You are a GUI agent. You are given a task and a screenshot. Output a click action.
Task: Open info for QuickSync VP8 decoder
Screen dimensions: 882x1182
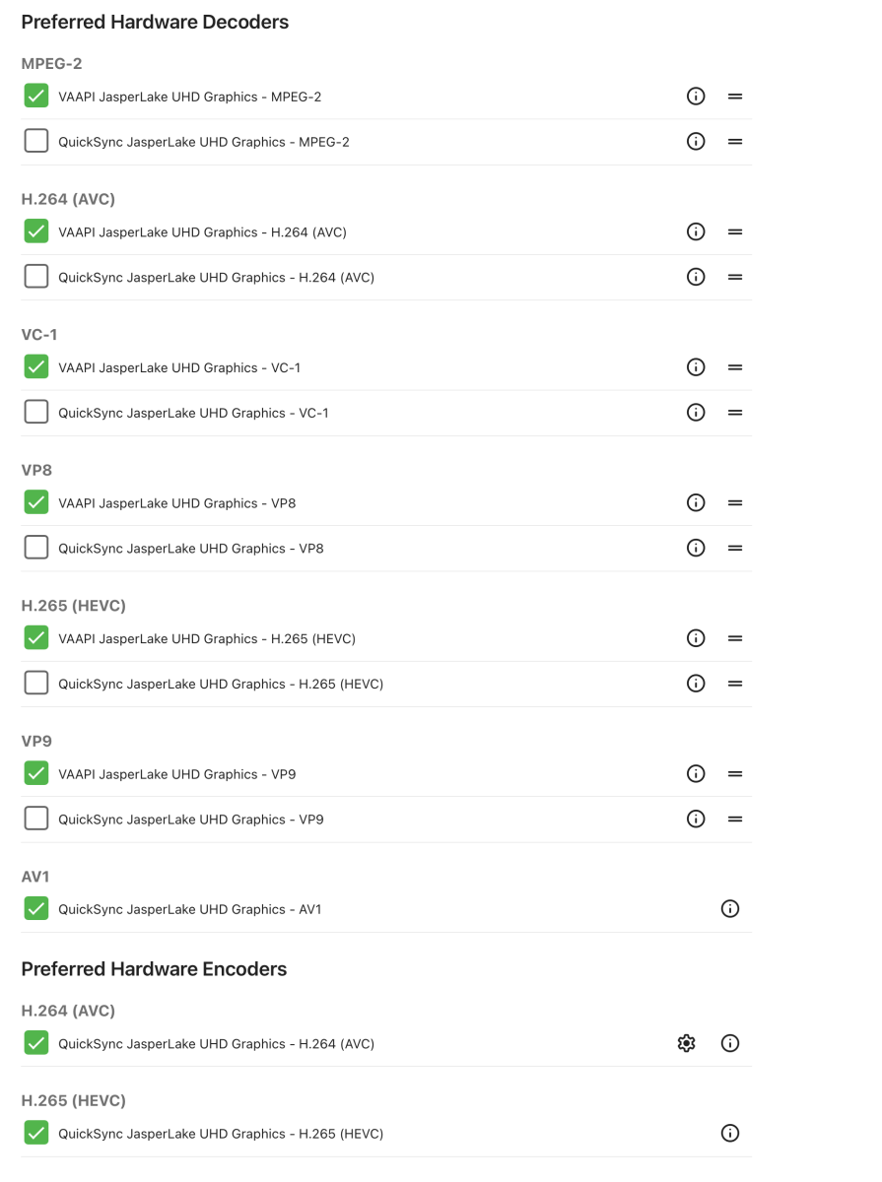696,549
